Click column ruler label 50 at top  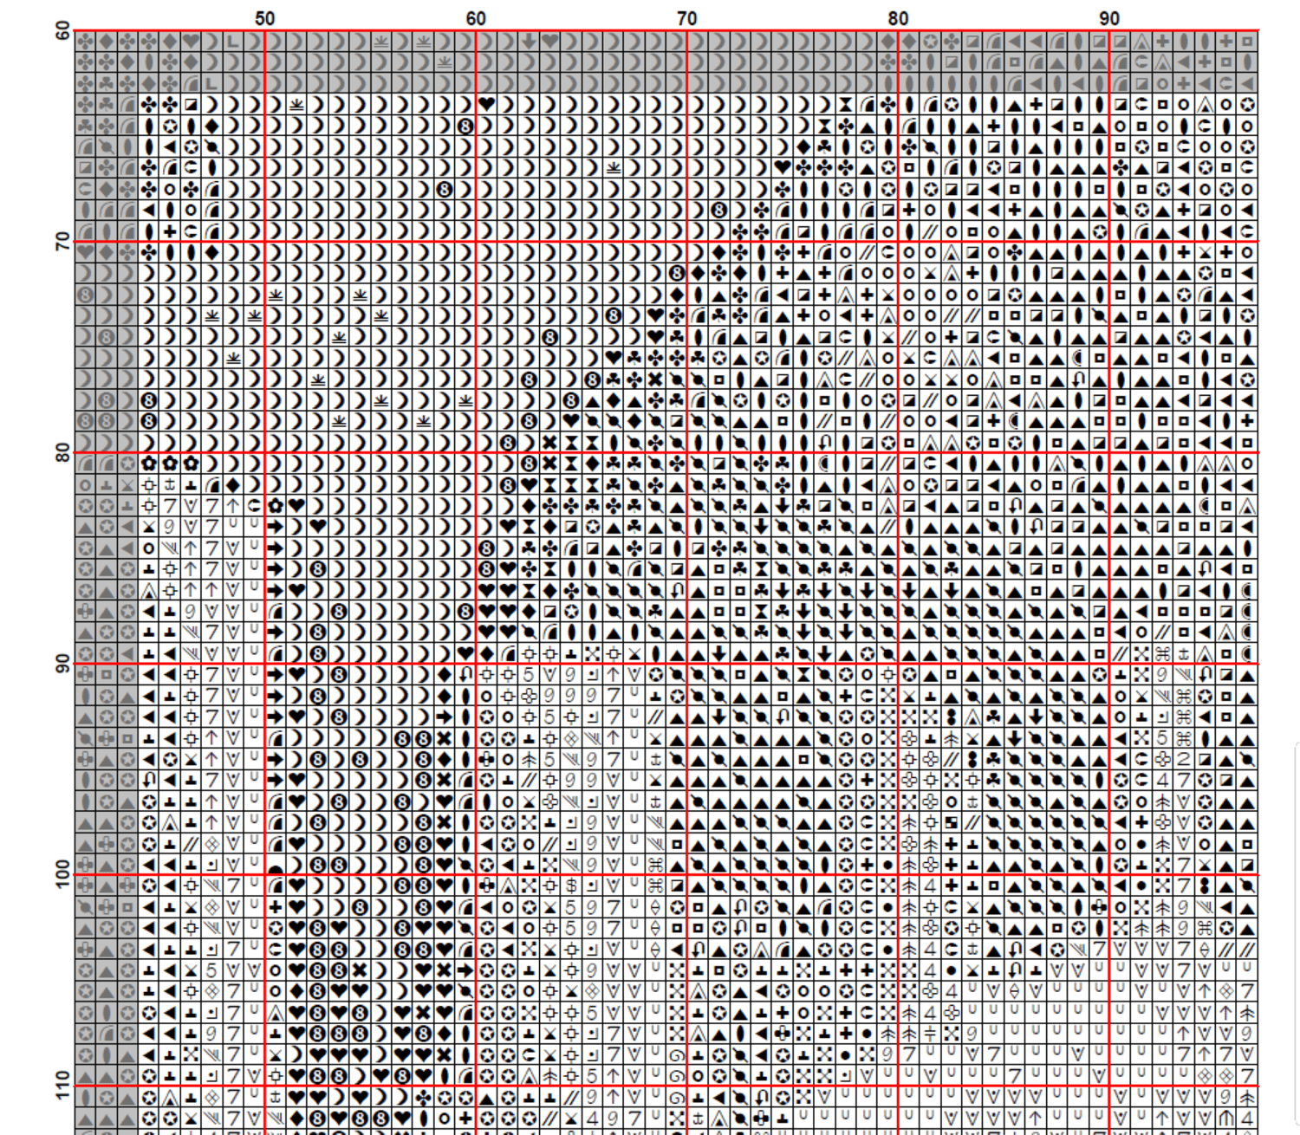pos(264,18)
